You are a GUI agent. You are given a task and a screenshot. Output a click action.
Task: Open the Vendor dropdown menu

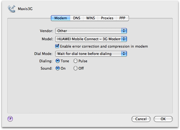coord(91,31)
